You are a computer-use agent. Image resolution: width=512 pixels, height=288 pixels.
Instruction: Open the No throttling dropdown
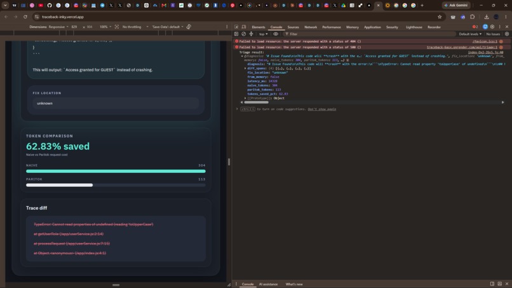tap(135, 27)
